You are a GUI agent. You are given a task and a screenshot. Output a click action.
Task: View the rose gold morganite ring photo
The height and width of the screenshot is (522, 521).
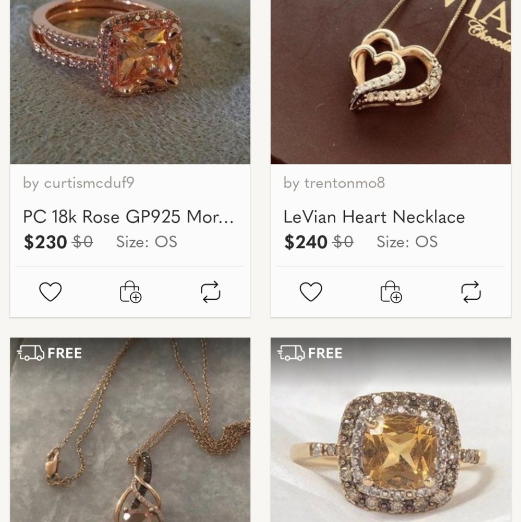point(130,82)
